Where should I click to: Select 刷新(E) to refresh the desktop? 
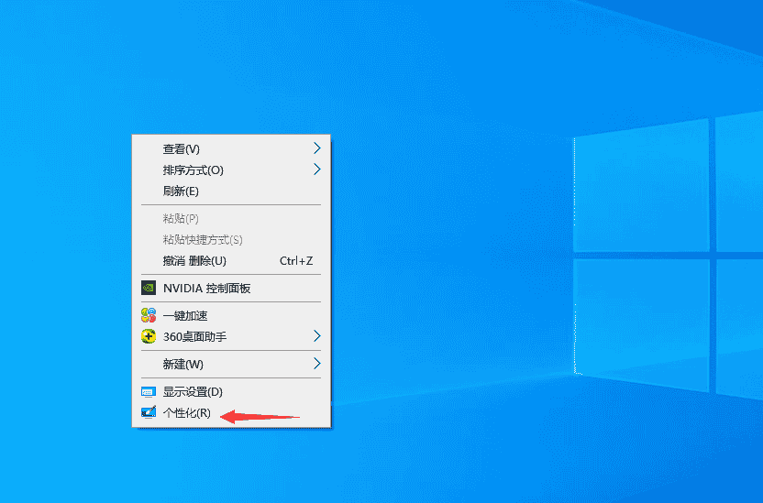[x=181, y=191]
